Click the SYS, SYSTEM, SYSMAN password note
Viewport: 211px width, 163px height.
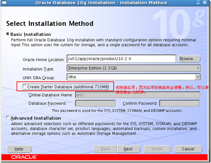tap(117, 110)
